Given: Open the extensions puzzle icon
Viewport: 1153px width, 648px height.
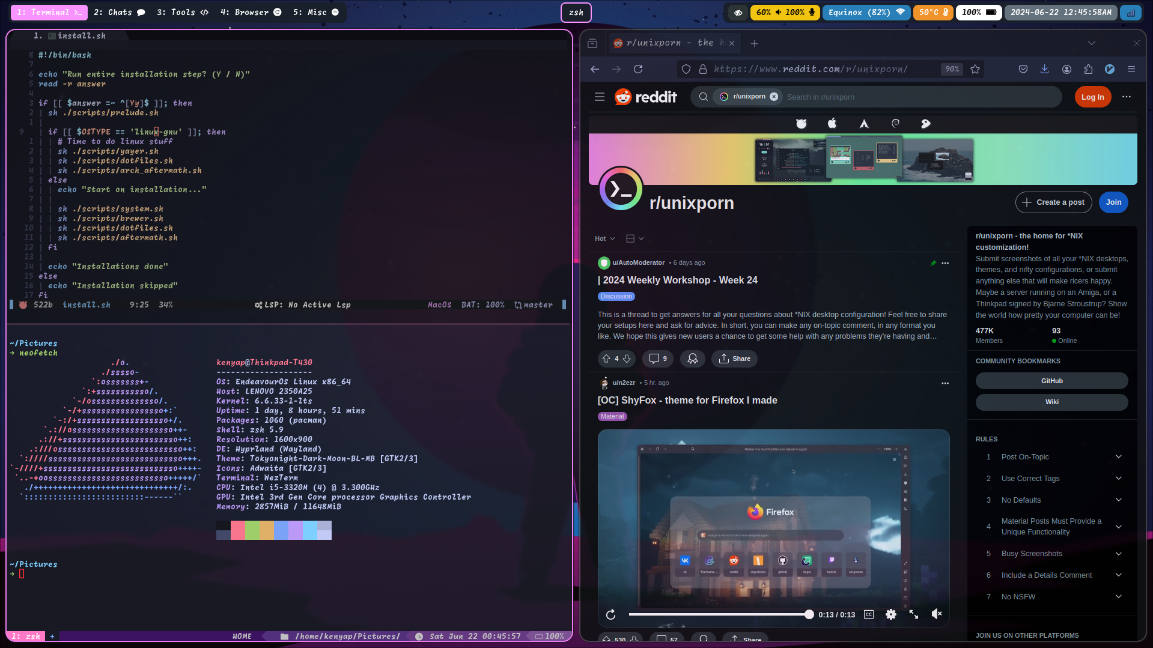Looking at the screenshot, I should 1088,69.
